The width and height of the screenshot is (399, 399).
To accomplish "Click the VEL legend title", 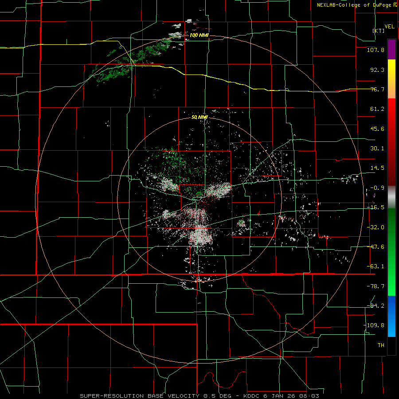I will (x=390, y=27).
